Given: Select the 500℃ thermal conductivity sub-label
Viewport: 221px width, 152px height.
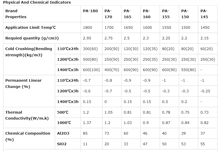Looking at the screenshot, I should point(63,112).
